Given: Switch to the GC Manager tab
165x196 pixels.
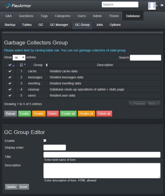Looking at the screenshot, I should click(x=59, y=25).
